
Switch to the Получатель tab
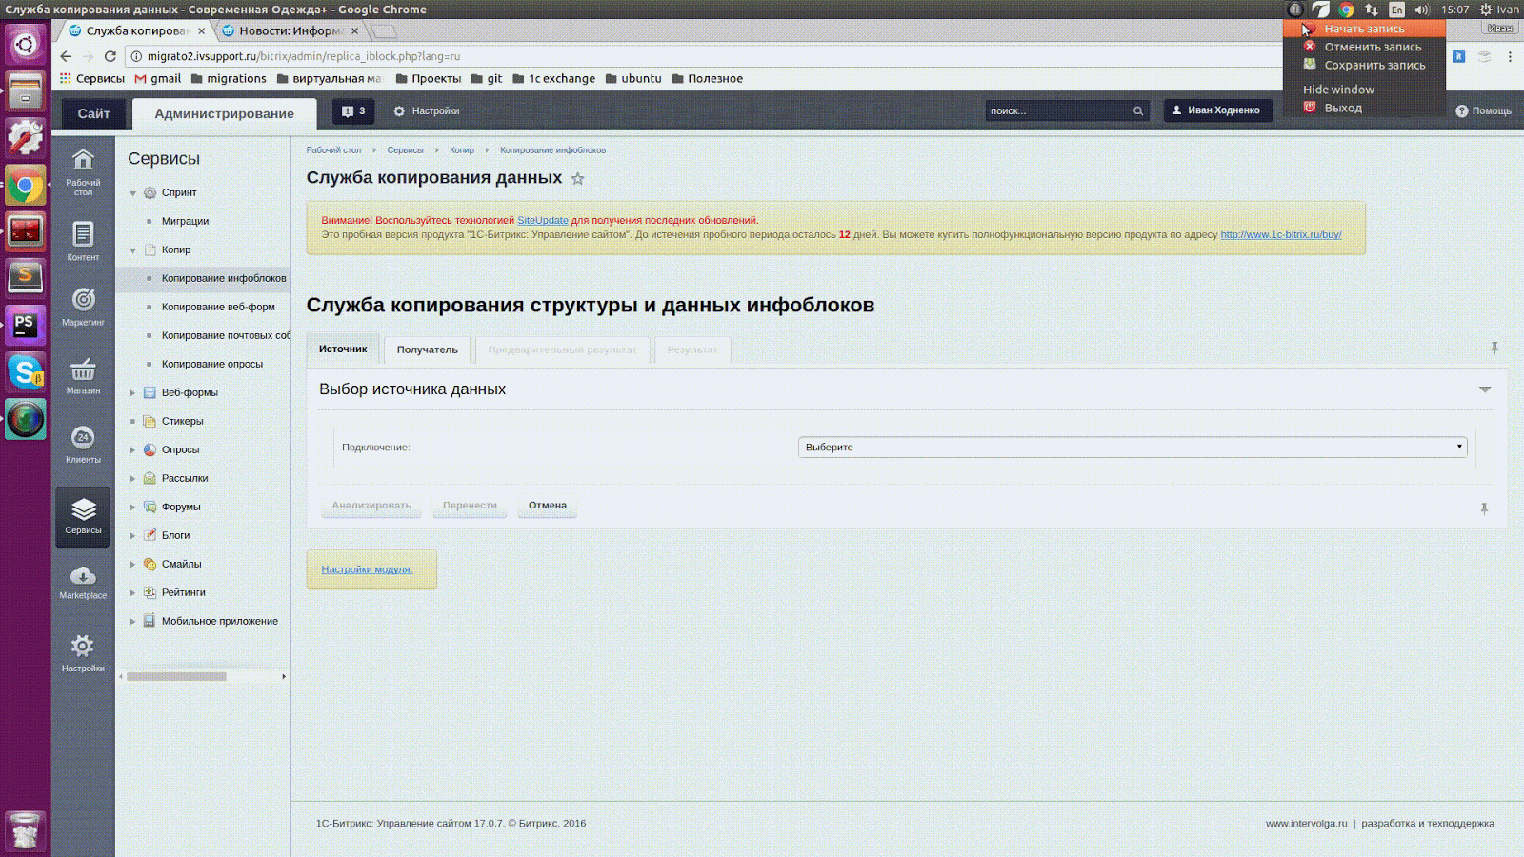[x=427, y=350]
